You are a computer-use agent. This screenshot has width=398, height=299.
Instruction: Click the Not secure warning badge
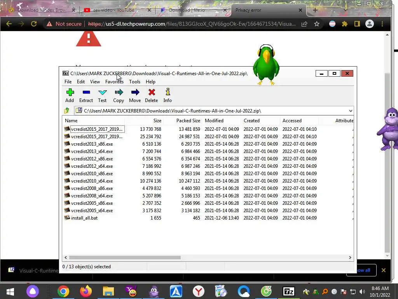pos(64,24)
